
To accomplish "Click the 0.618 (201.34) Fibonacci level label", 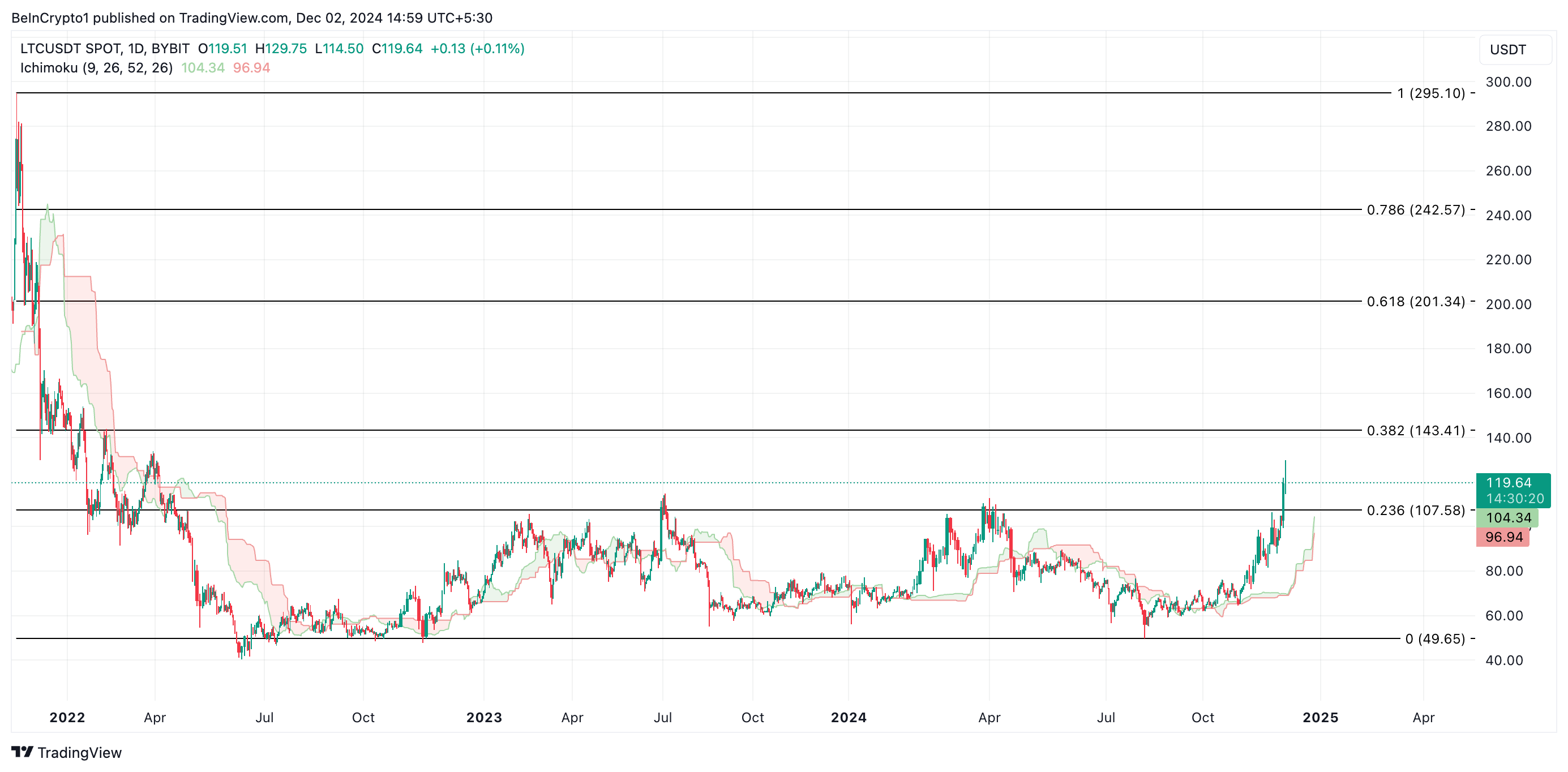I will [x=1415, y=301].
